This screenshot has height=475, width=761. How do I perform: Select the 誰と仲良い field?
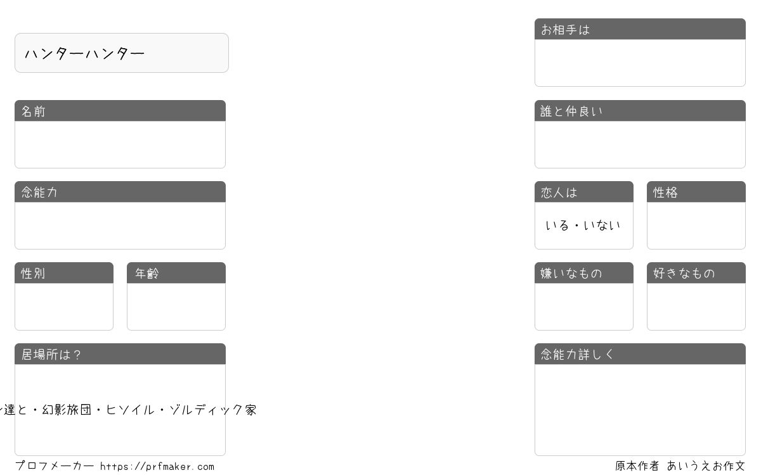(640, 144)
